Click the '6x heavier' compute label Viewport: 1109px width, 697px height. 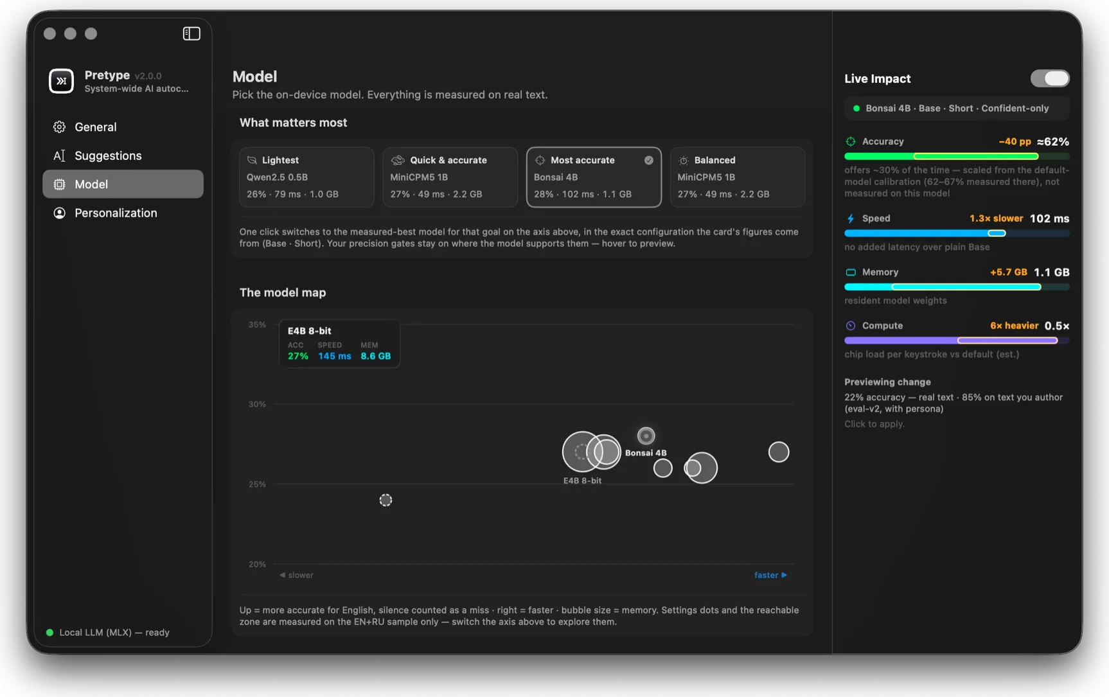tap(1014, 326)
